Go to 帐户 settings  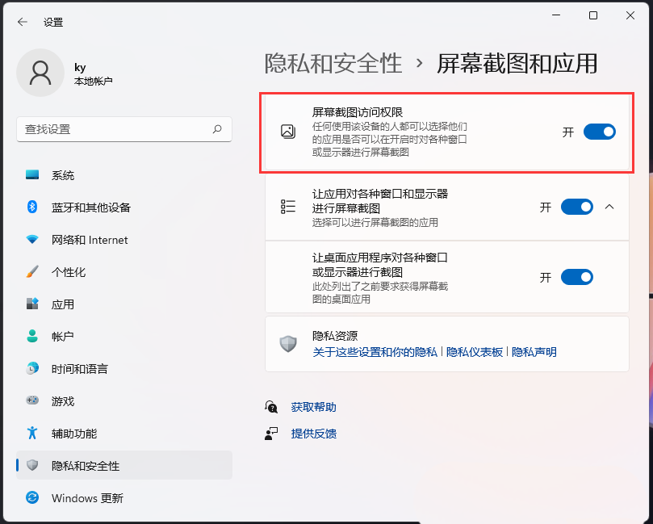124,336
